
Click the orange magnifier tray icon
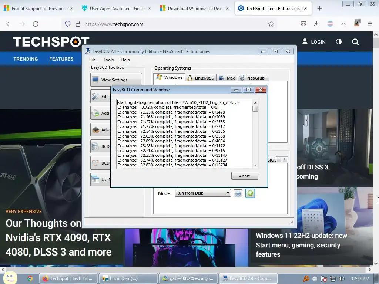click(x=306, y=279)
